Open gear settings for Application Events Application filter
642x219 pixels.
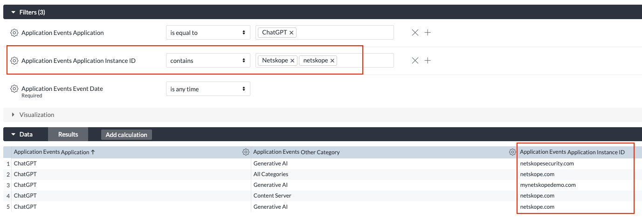click(14, 33)
